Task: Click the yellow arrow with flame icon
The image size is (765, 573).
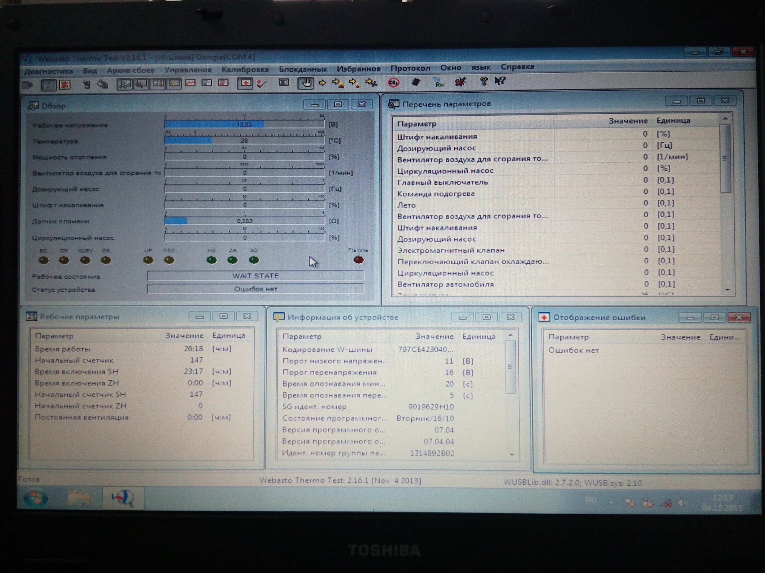Action: [338, 83]
